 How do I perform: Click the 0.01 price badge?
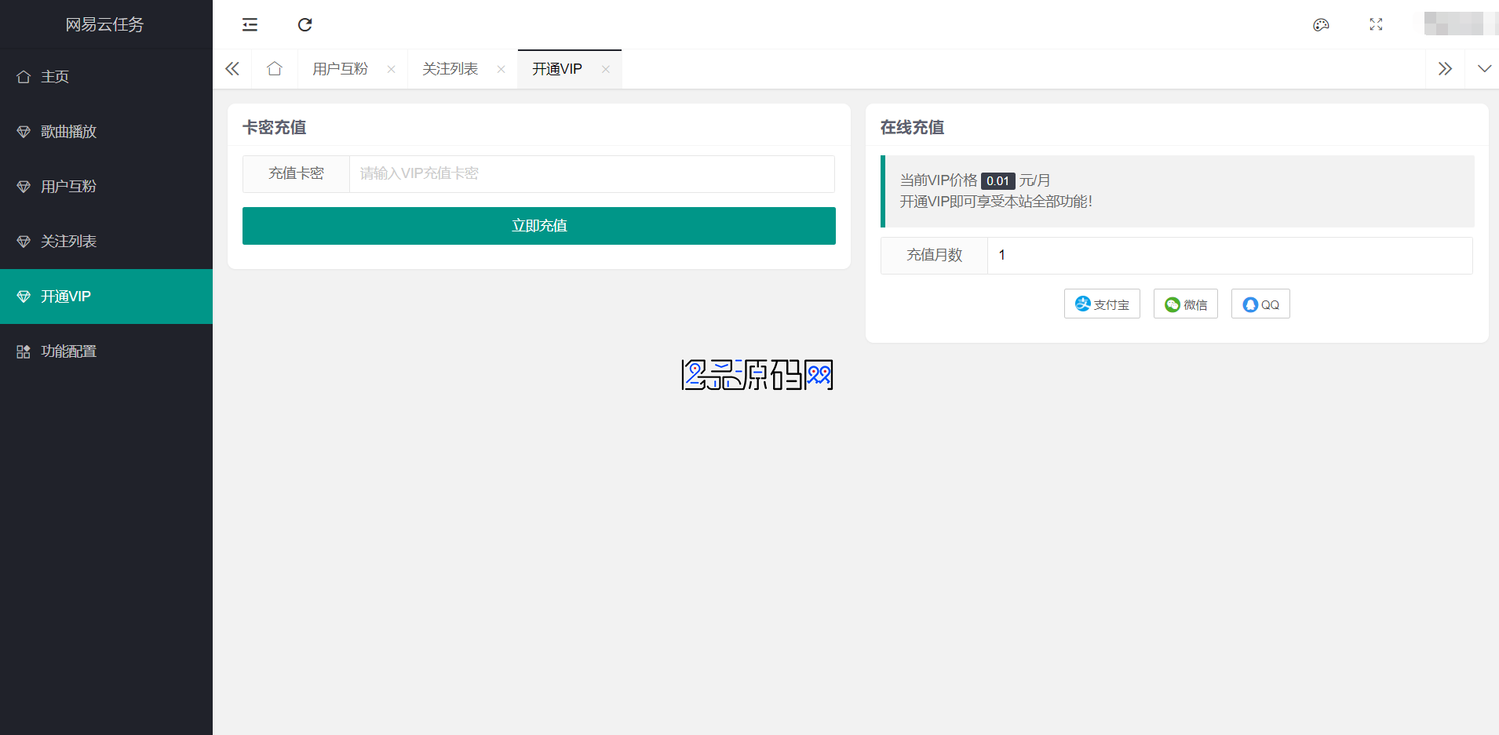[x=998, y=181]
